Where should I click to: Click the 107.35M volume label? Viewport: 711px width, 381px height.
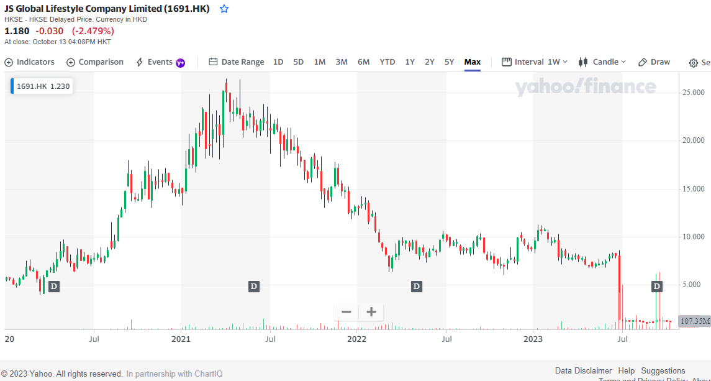click(x=695, y=321)
